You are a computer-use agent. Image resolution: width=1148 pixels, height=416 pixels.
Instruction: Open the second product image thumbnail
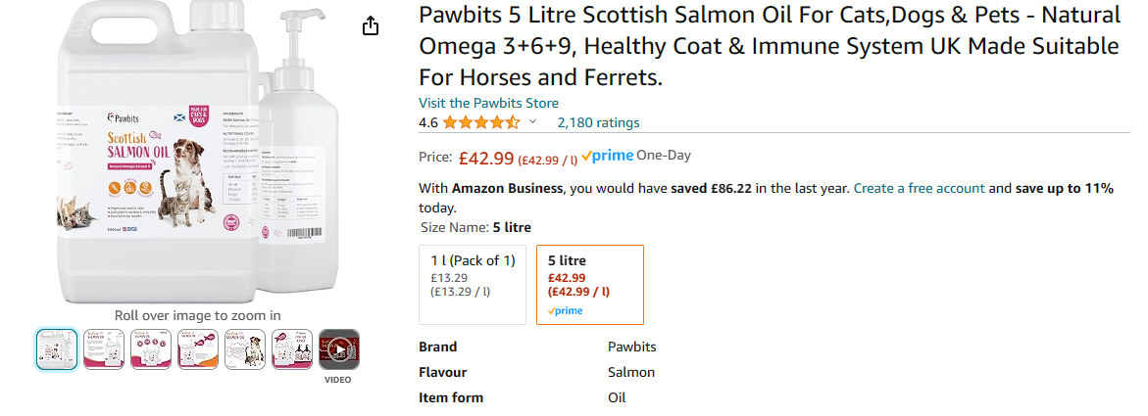[104, 349]
